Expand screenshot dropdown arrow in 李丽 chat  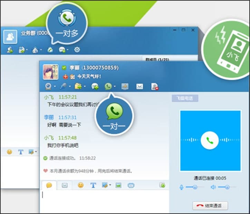pos(110,185)
